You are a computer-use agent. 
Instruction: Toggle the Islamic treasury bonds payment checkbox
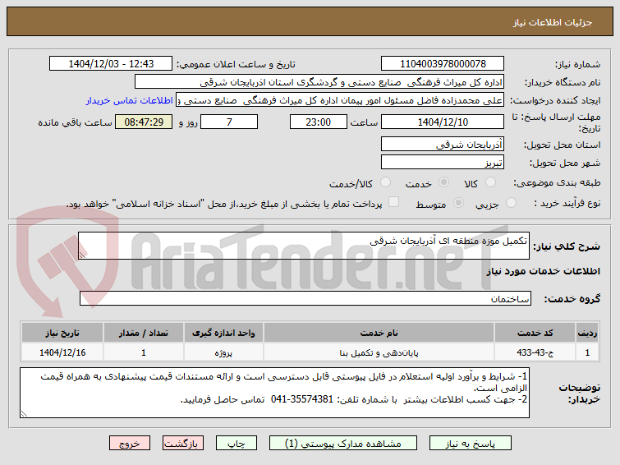[393, 202]
